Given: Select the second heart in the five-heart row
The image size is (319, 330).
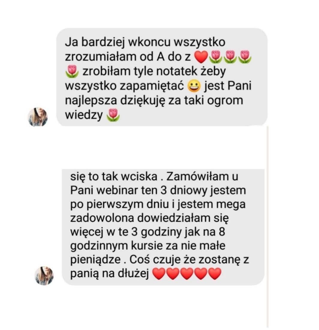Looking at the screenshot, I should pos(173,274).
